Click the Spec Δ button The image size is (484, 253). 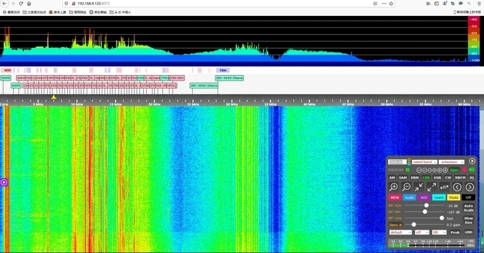(396, 225)
